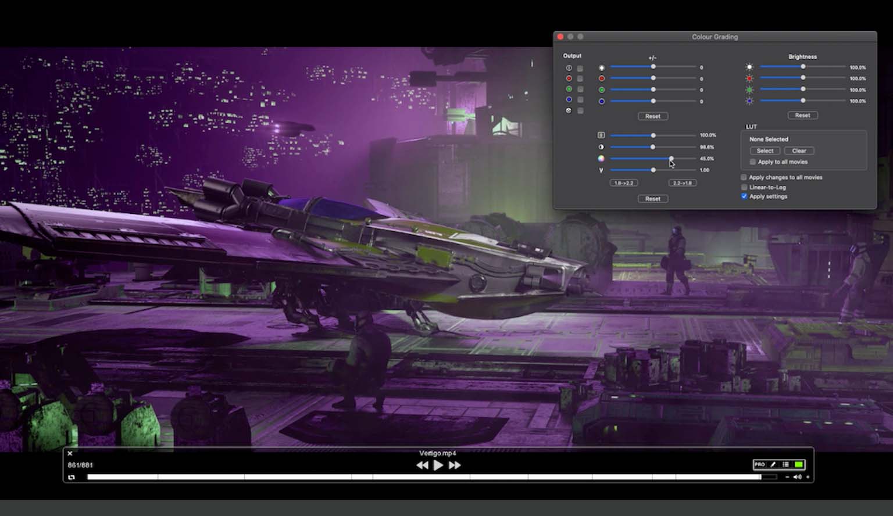Click the gamma symbol icon
893x516 pixels.
(601, 170)
